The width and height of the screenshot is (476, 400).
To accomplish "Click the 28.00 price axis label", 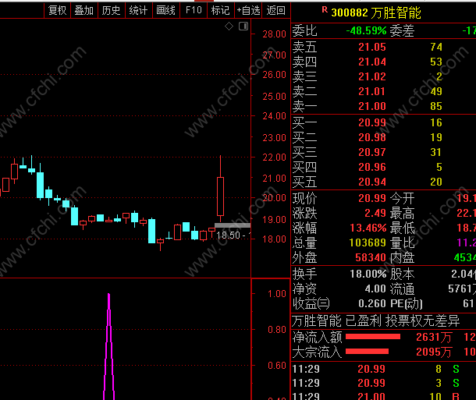I will click(274, 34).
